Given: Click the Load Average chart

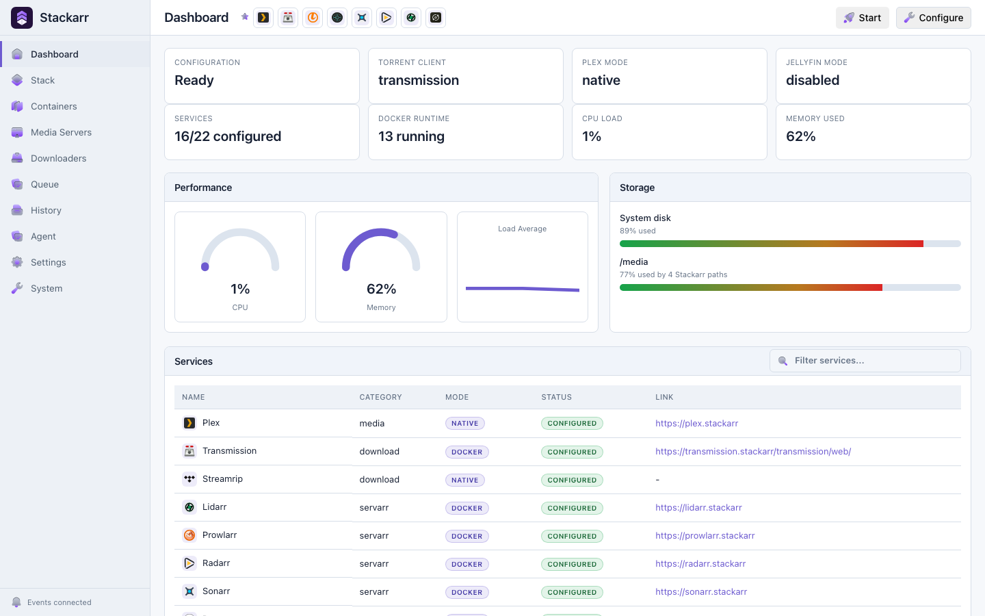Looking at the screenshot, I should [x=523, y=267].
